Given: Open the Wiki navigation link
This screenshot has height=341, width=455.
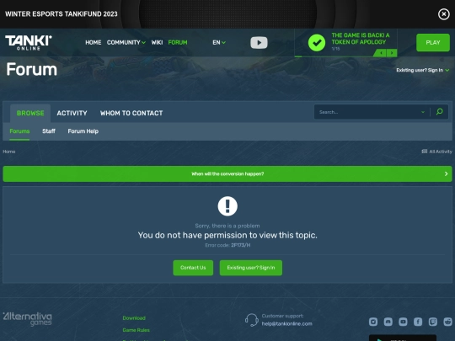Looking at the screenshot, I should pos(157,43).
